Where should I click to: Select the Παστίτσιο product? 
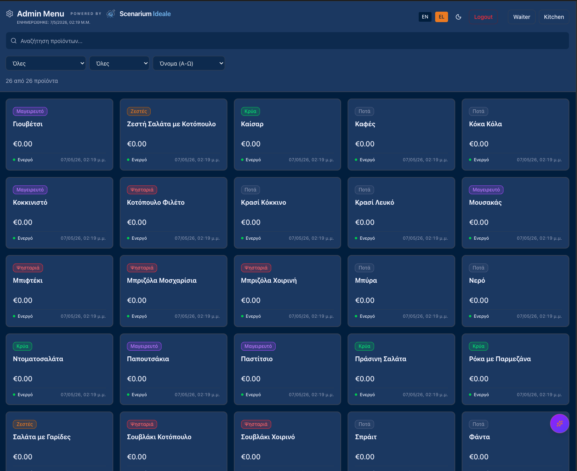287,369
